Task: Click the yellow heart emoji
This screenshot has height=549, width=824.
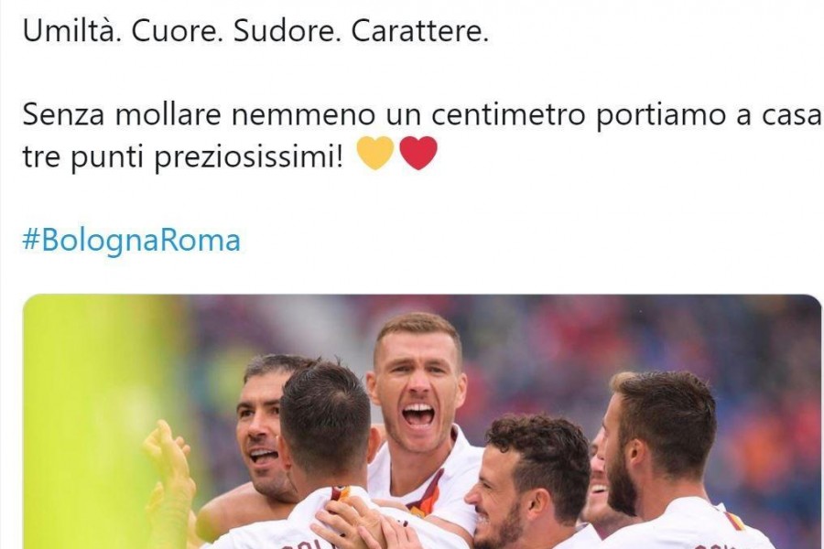Action: click(x=375, y=154)
